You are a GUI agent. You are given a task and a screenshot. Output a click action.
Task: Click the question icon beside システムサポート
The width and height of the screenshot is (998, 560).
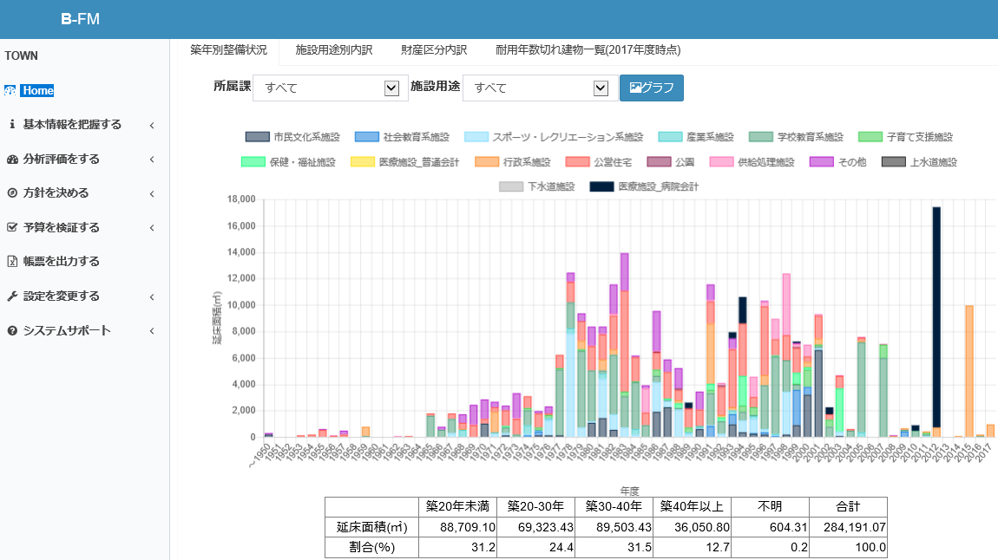(12, 330)
